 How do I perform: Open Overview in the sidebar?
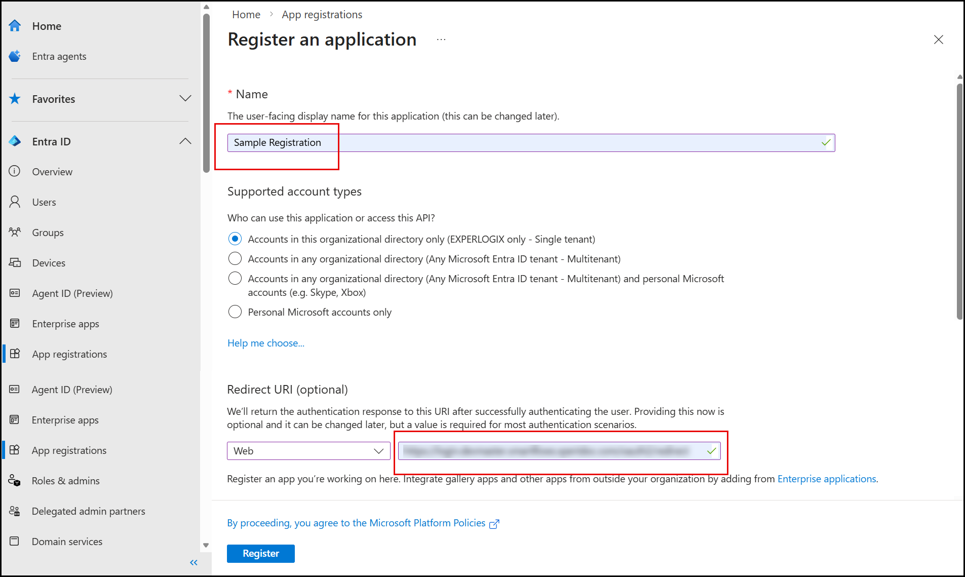pyautogui.click(x=52, y=172)
